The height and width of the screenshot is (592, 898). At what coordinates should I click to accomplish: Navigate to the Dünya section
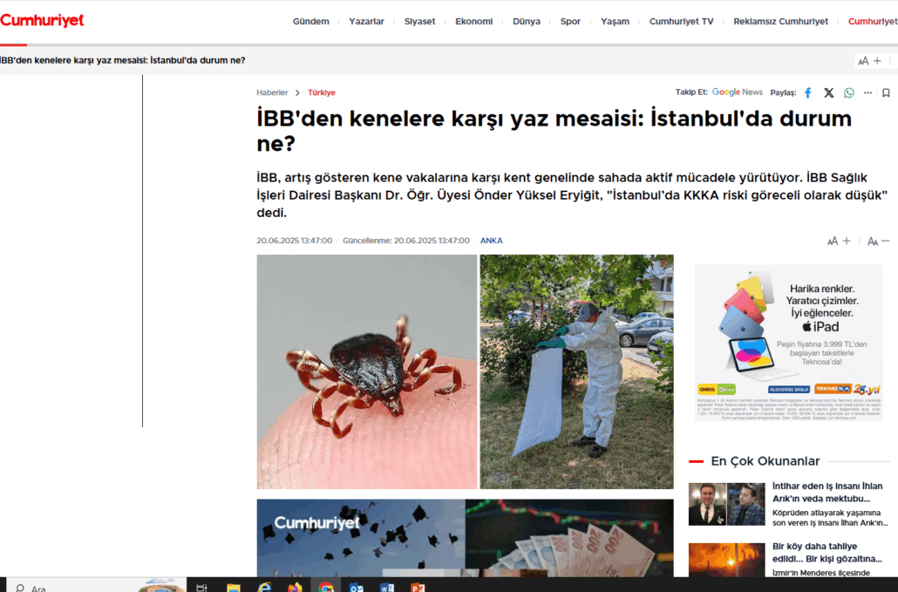tap(527, 21)
